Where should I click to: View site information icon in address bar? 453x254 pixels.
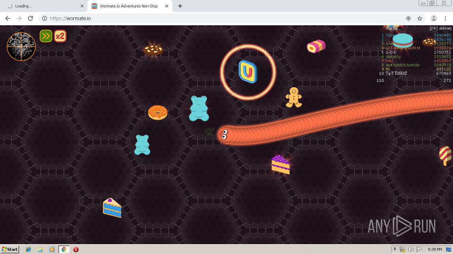point(45,18)
